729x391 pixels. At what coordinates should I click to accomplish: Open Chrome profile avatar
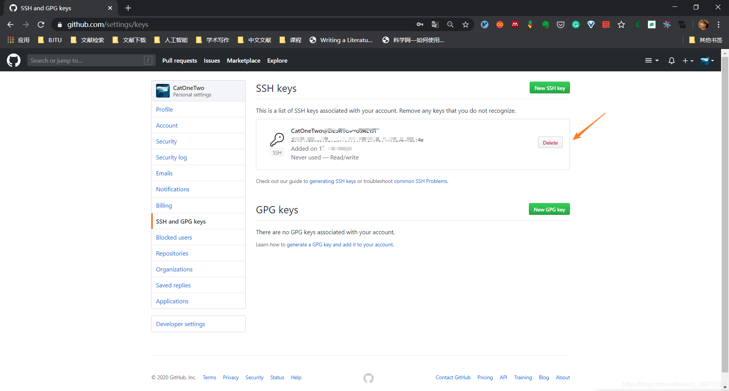coord(703,25)
